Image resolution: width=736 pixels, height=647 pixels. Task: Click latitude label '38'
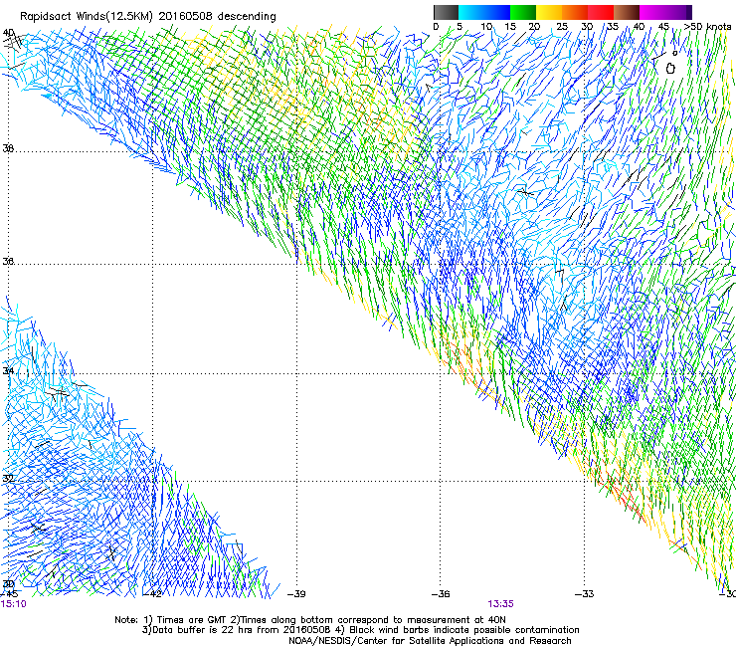[x=8, y=148]
